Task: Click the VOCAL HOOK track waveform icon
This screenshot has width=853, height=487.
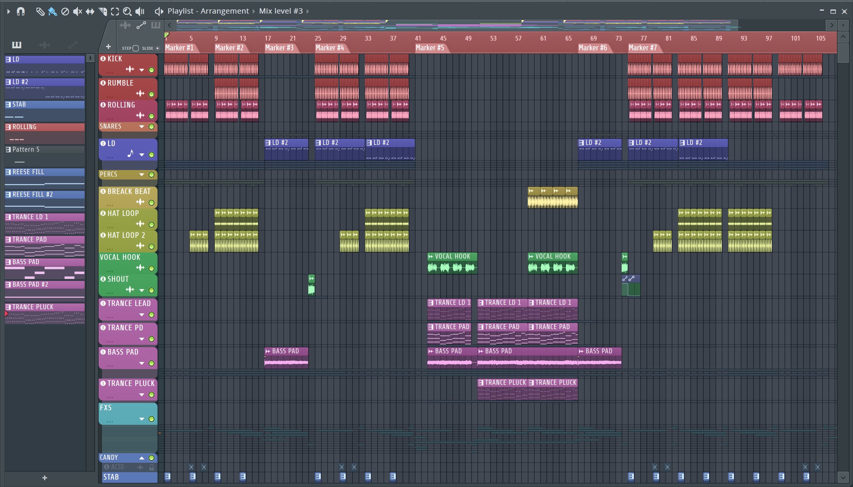Action: pyautogui.click(x=140, y=267)
